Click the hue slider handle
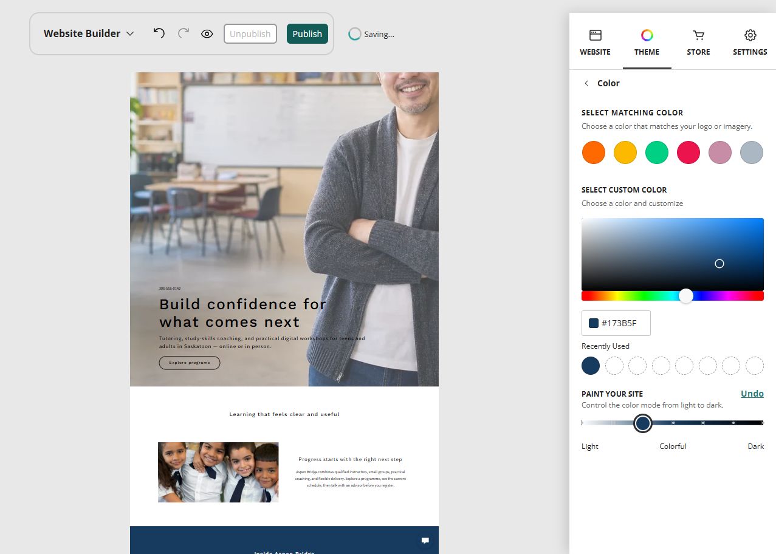Viewport: 776px width, 554px height. coord(686,296)
